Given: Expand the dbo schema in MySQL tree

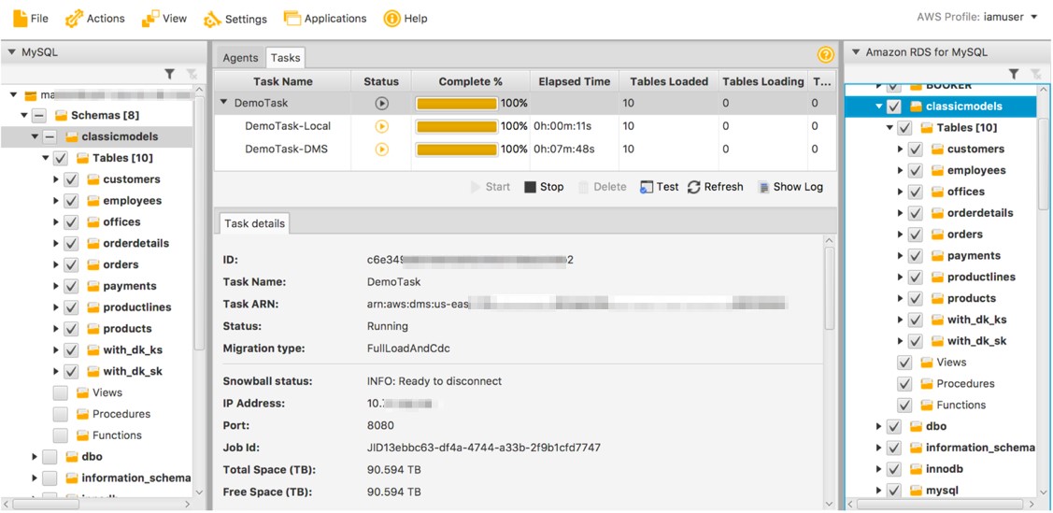Looking at the screenshot, I should click(35, 457).
